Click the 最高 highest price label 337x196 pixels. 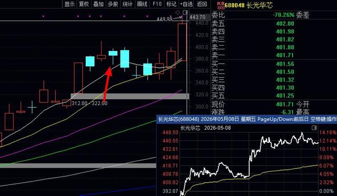303,112
